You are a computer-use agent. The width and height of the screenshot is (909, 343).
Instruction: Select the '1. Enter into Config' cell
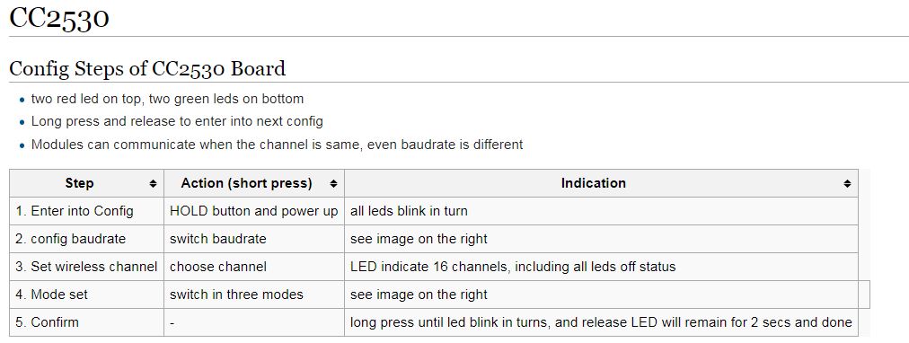(x=87, y=211)
